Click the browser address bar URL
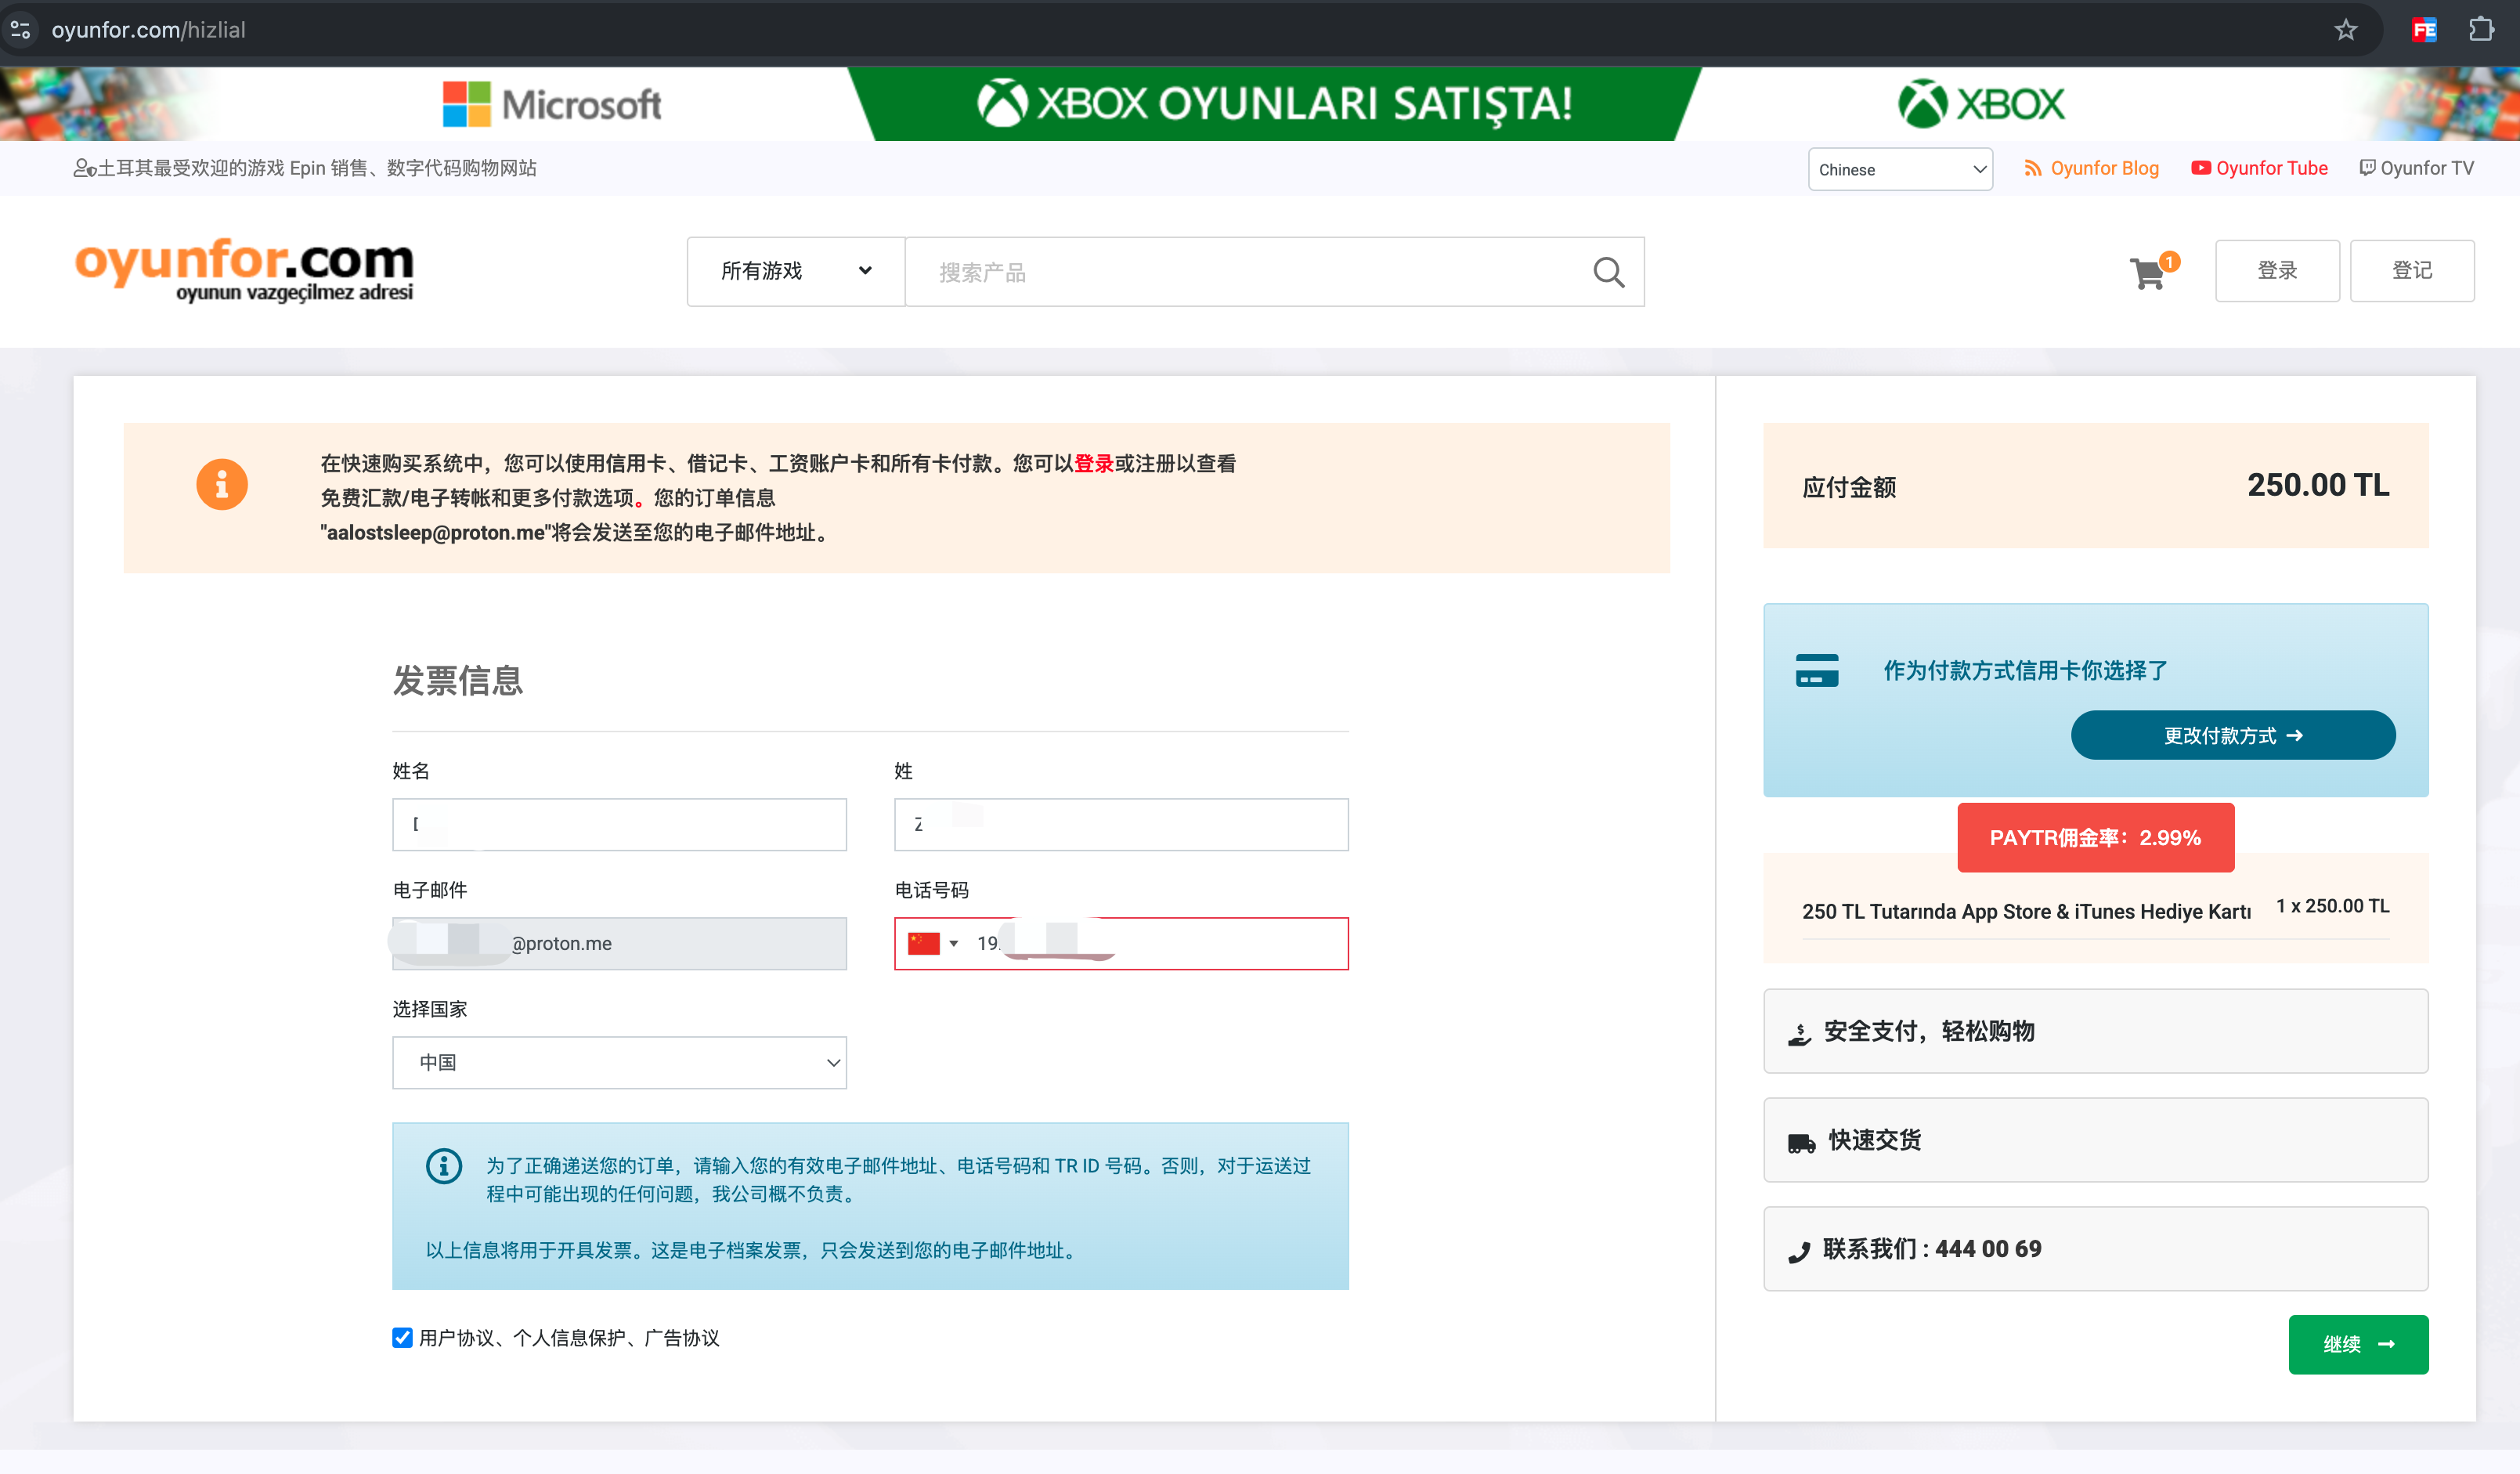 coord(148,30)
